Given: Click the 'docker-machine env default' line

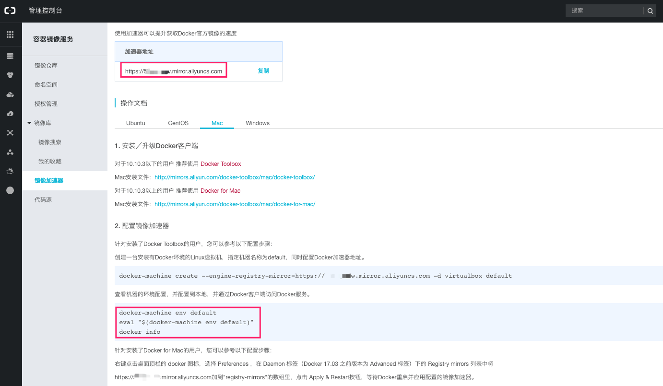Looking at the screenshot, I should 168,313.
